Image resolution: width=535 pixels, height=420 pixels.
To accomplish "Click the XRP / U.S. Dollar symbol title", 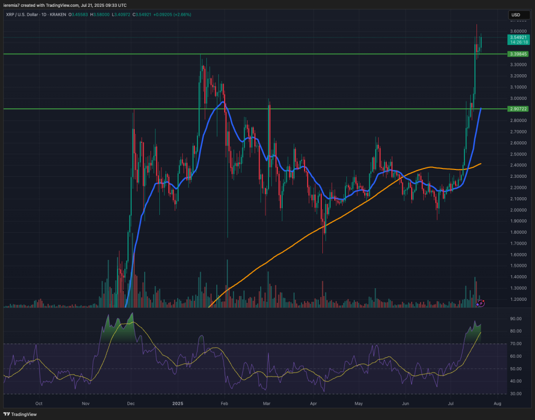I will point(22,15).
